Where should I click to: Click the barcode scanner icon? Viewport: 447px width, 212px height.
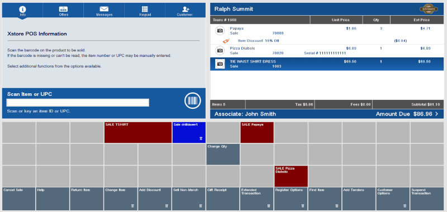click(193, 101)
